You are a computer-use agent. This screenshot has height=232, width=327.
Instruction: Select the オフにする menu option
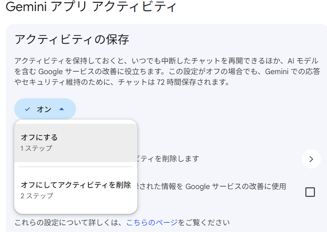point(39,137)
